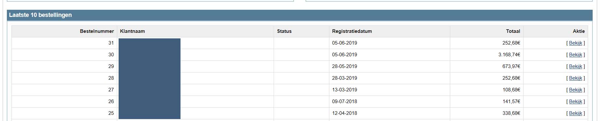This screenshot has width=607, height=121.
Task: Click the 3.168,74€ total amount
Action: pos(509,55)
